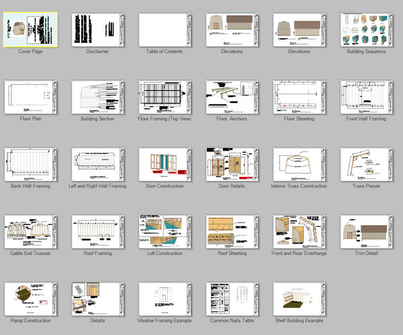Open the first Elevations page thumbnail

click(232, 30)
